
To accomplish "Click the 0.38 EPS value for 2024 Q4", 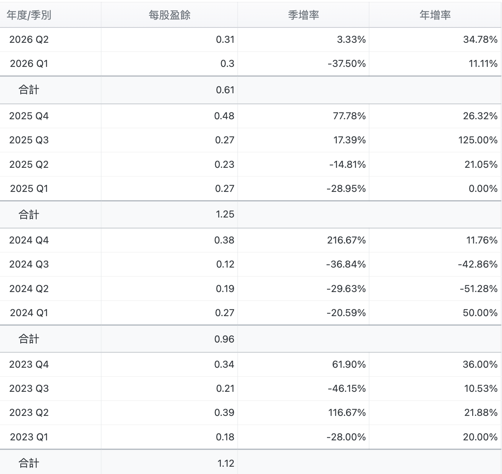I will coord(224,240).
